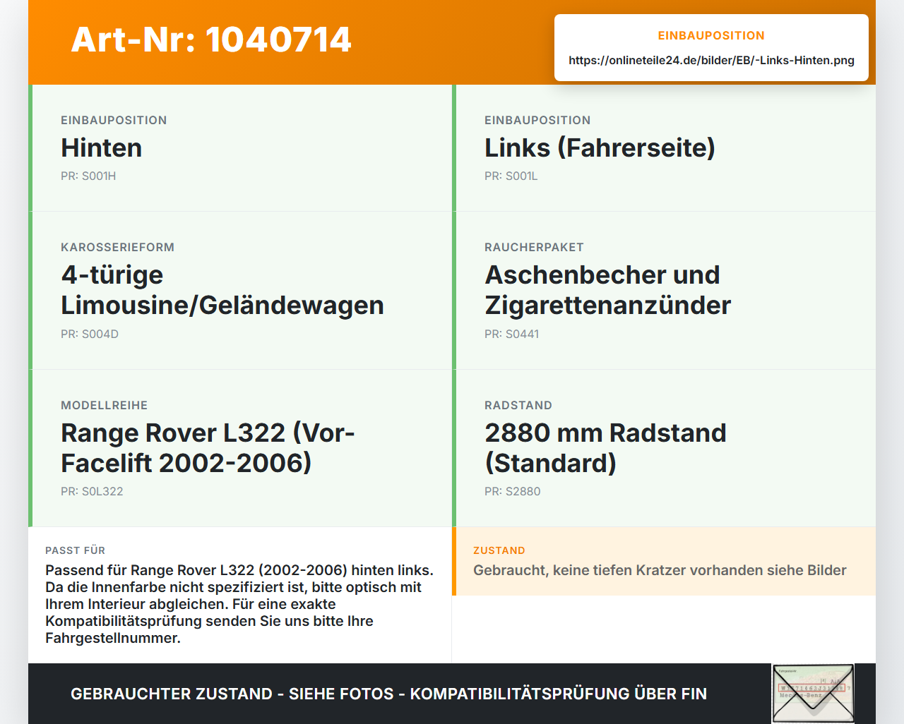
Task: Select the Range Rover L322 Modellreihe card
Action: click(x=240, y=448)
